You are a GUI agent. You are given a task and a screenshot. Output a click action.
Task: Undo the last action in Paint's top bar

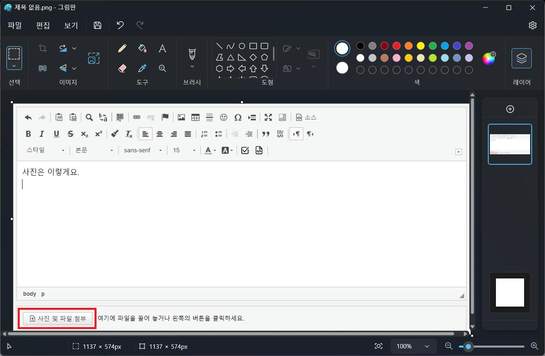(x=120, y=25)
